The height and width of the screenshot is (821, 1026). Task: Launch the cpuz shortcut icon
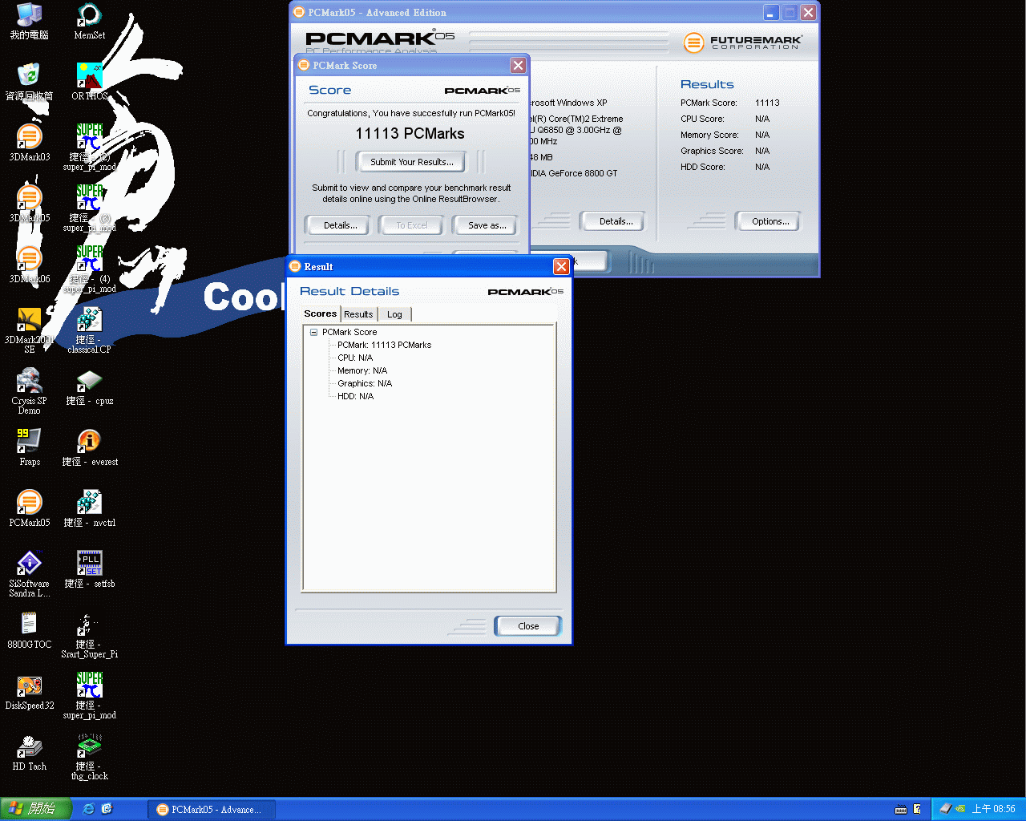coord(89,386)
